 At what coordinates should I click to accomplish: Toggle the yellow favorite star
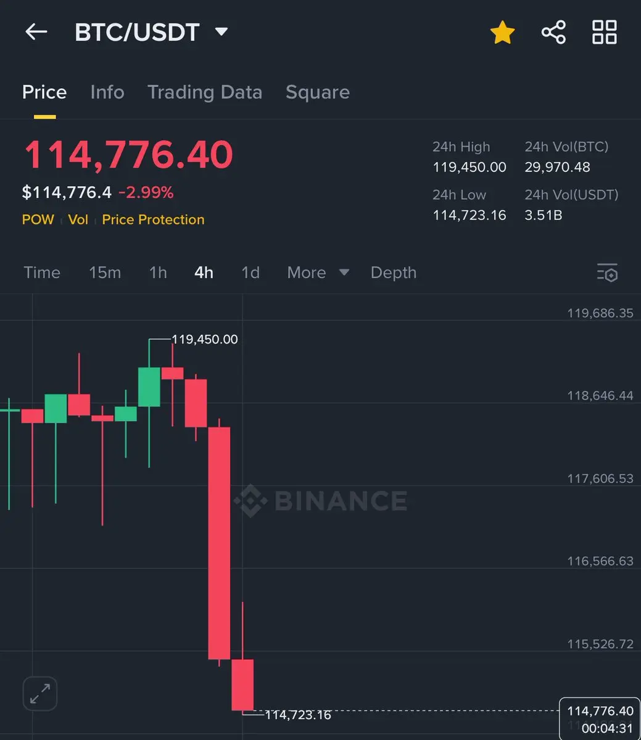coord(502,32)
